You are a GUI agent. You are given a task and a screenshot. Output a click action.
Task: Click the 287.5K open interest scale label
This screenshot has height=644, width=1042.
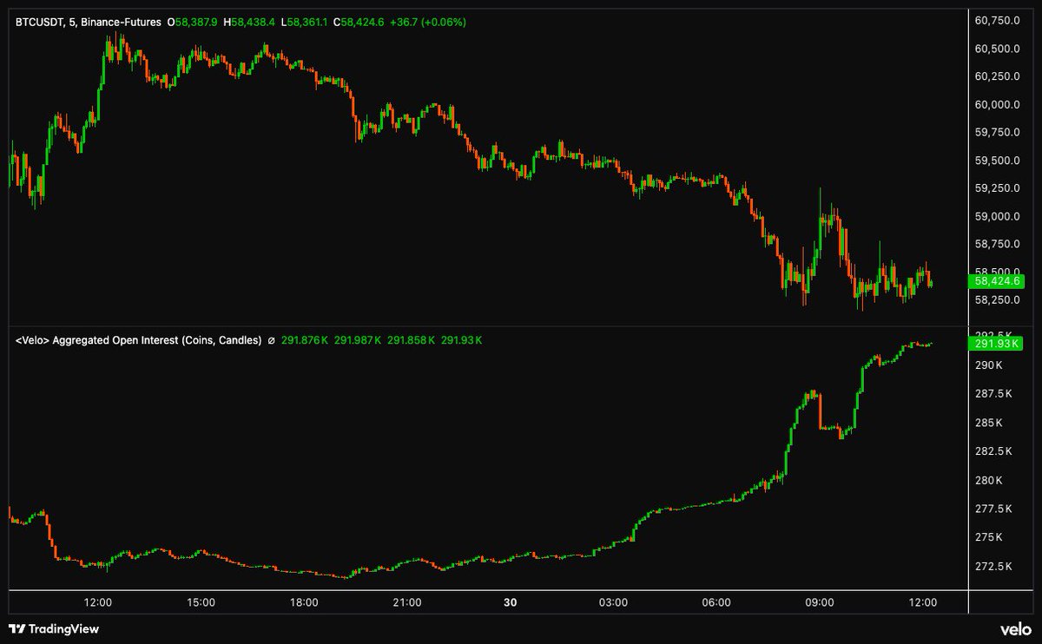click(993, 394)
